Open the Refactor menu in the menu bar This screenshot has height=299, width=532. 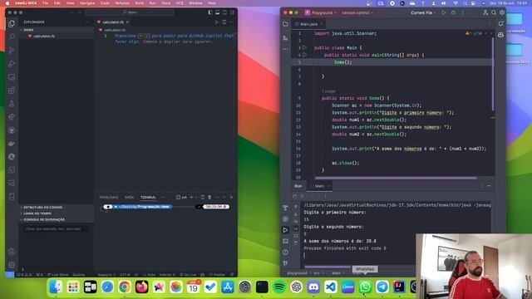tap(122, 3)
